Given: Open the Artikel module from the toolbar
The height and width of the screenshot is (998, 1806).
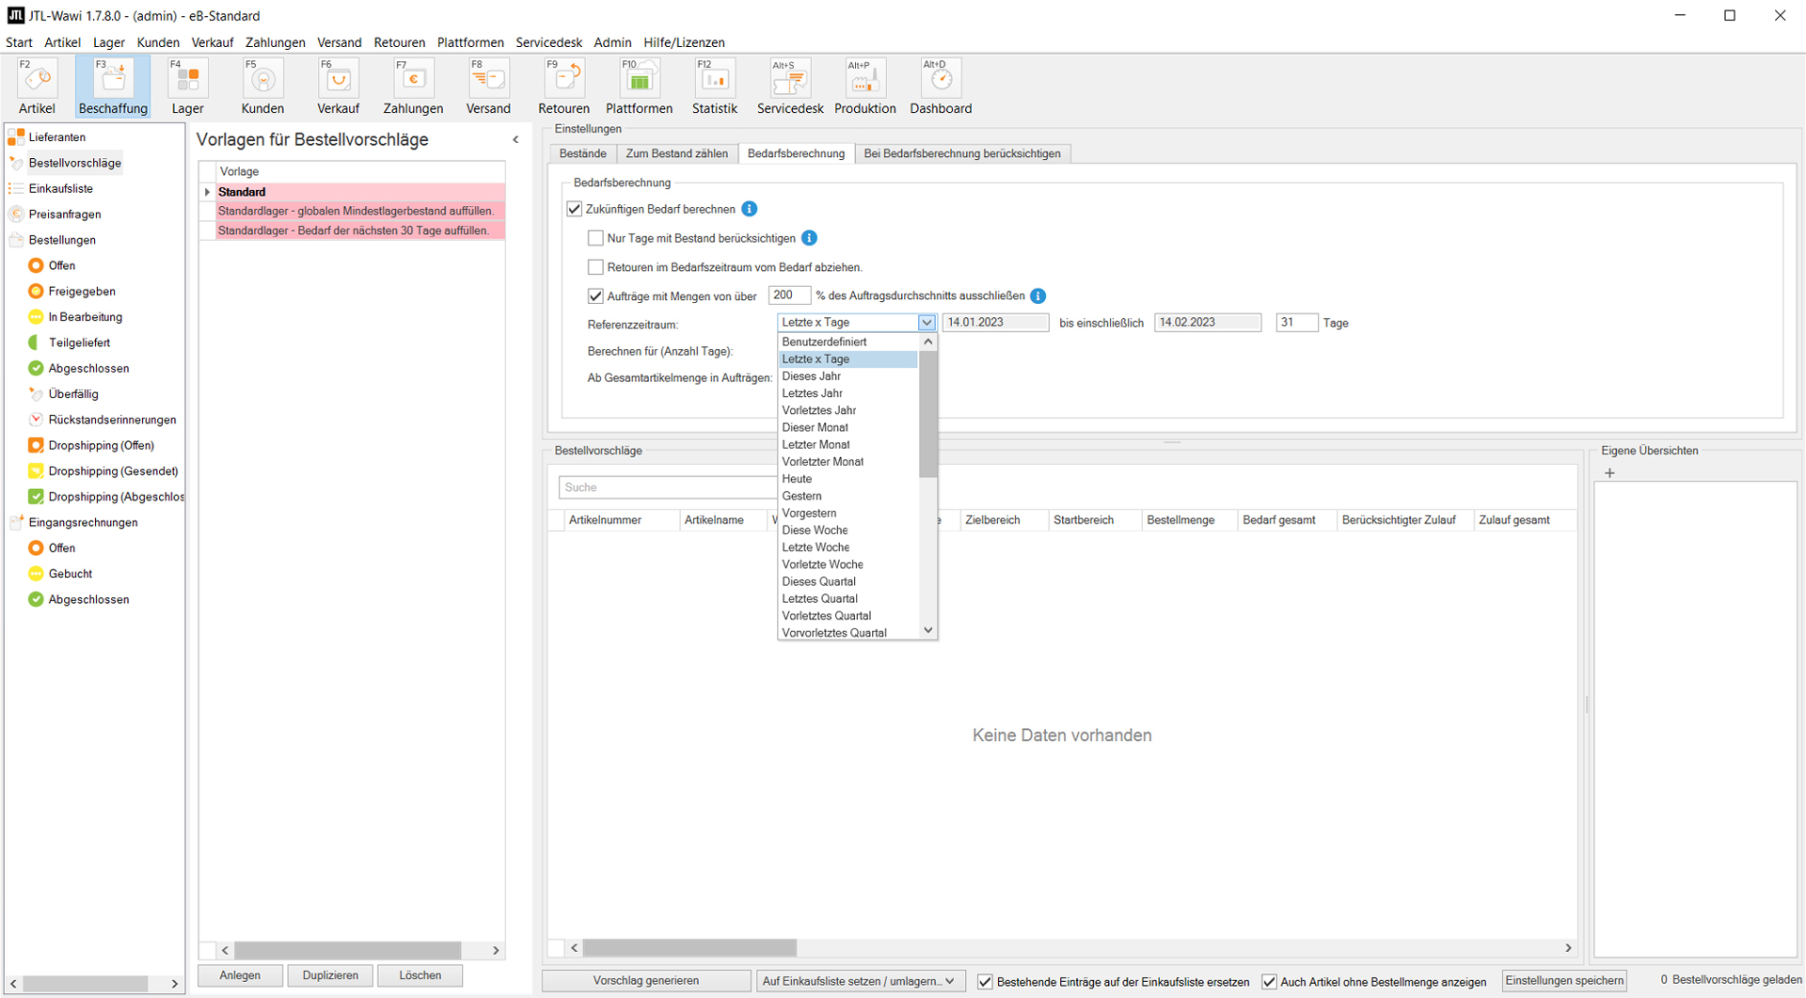Looking at the screenshot, I should coord(37,86).
